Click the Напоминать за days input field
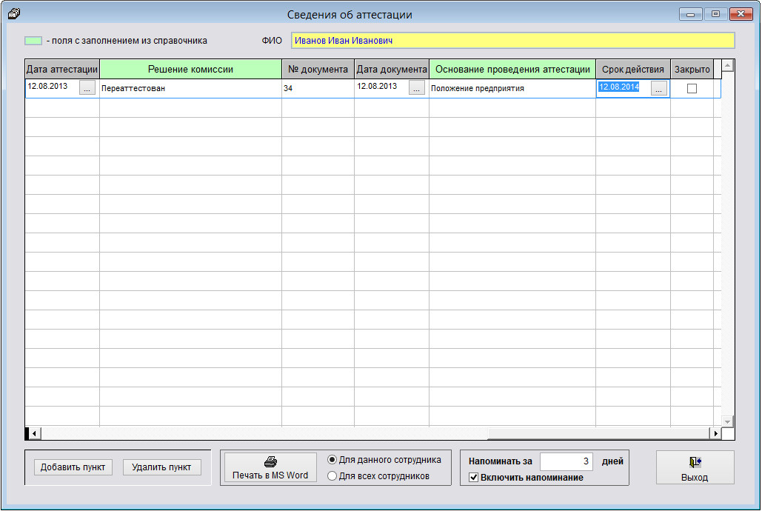Screen dimensions: 762x511 [566, 461]
